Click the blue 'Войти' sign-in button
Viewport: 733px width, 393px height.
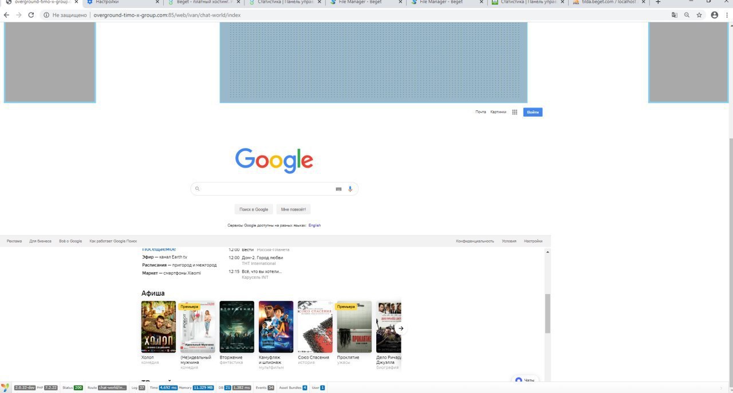pos(533,112)
